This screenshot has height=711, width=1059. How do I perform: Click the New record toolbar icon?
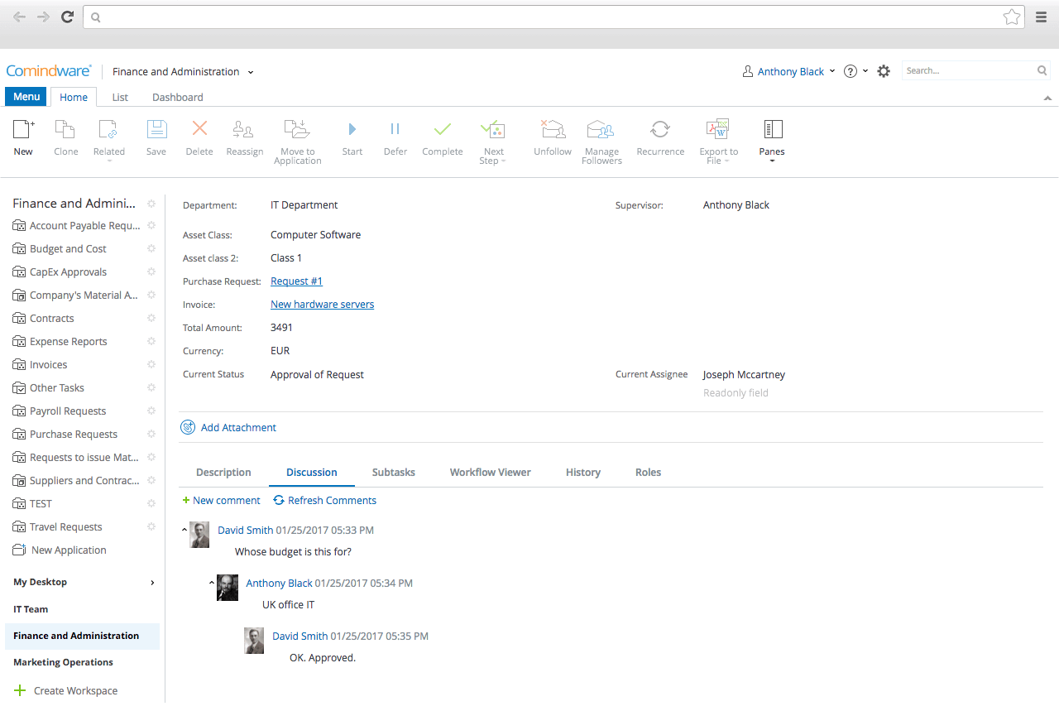(x=23, y=129)
